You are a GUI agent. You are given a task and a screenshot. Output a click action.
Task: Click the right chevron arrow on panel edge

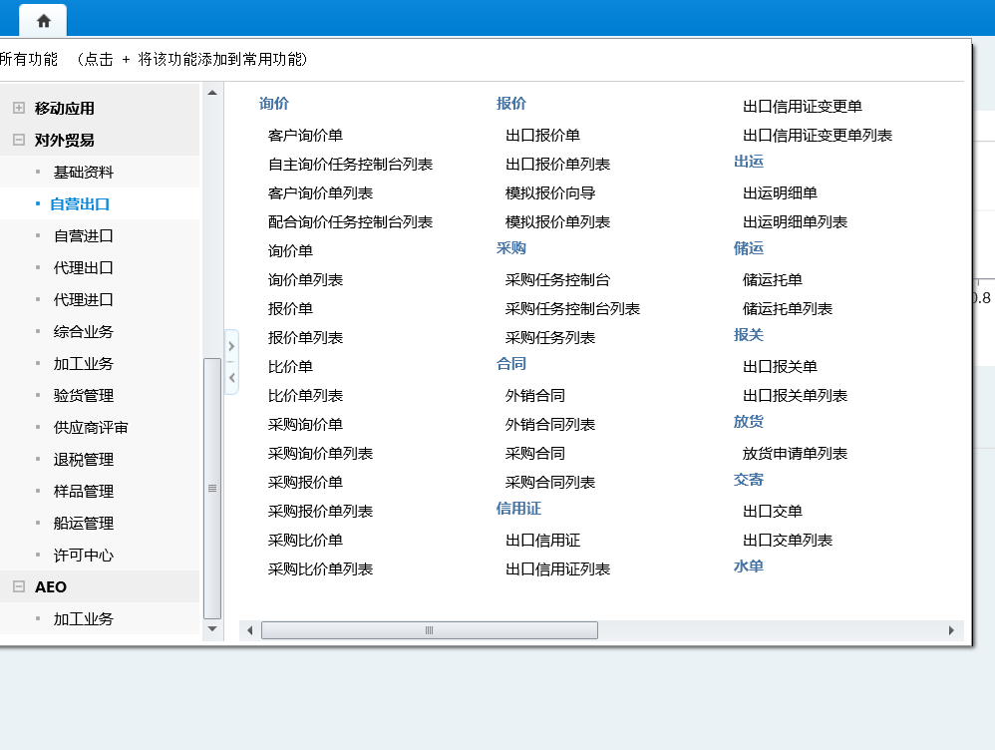tap(232, 346)
